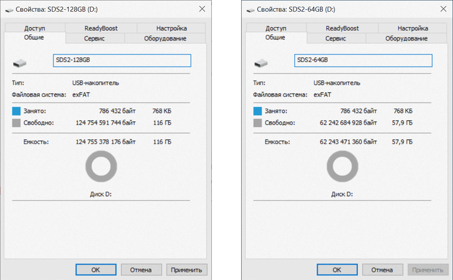Open Настройка tab in SDS2-128GB window
Viewport: 453px width, 280px height.
[171, 28]
